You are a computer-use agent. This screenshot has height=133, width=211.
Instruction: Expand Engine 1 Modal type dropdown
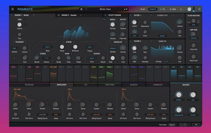tap(34, 15)
